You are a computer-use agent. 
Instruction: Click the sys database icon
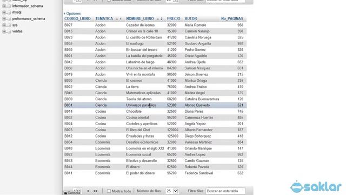coord(9,25)
